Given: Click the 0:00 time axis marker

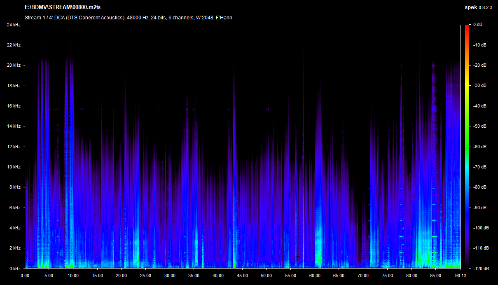Looking at the screenshot, I should pyautogui.click(x=25, y=276).
